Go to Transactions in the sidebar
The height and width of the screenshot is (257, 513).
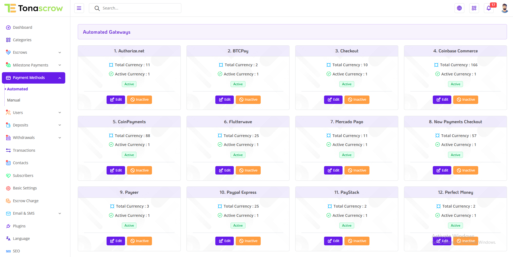24,150
